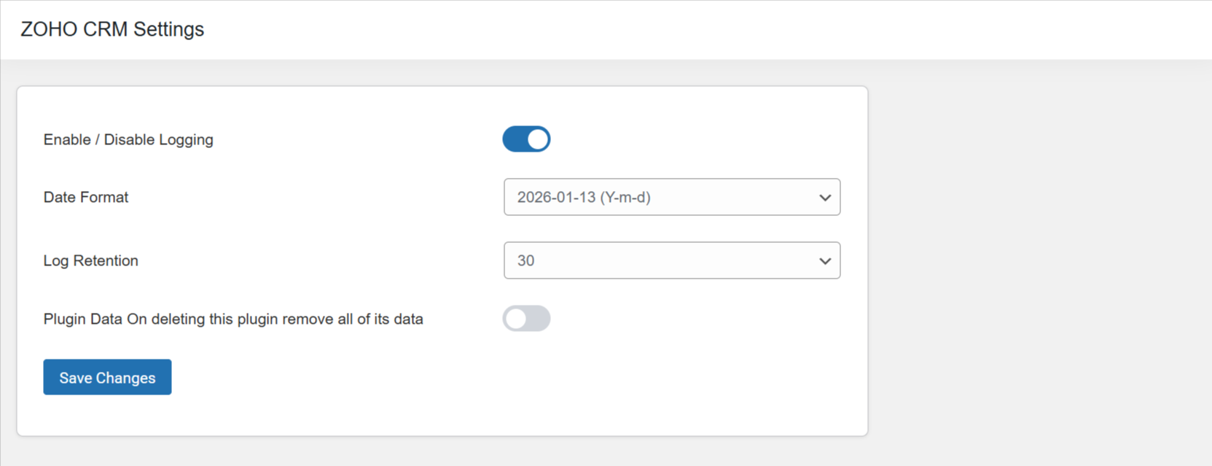Viewport: 1212px width, 466px height.
Task: Click the knob of the plugin data switch
Action: [515, 319]
